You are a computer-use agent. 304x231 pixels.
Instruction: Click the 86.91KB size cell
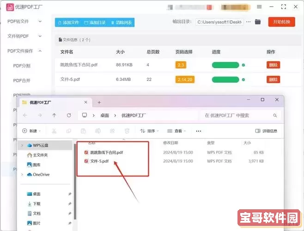(x=124, y=65)
